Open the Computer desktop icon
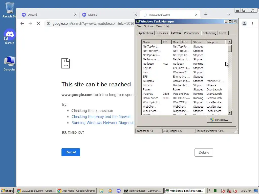This screenshot has height=194, width=259. coord(9,63)
